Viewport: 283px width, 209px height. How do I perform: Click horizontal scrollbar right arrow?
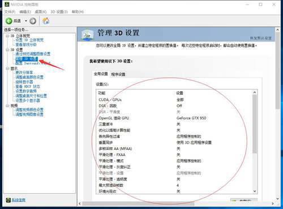tap(273, 203)
